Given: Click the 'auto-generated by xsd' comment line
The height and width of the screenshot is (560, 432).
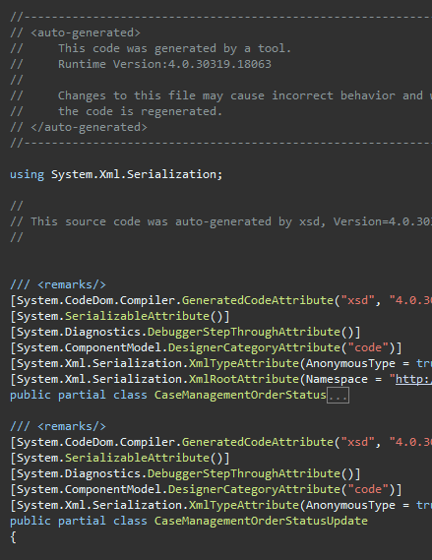Looking at the screenshot, I should (221, 221).
